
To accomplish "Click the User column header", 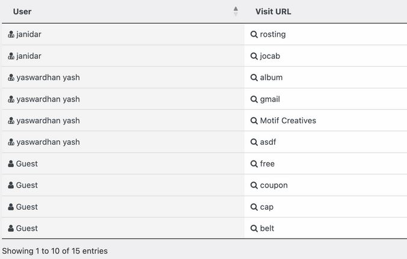I will [22, 11].
